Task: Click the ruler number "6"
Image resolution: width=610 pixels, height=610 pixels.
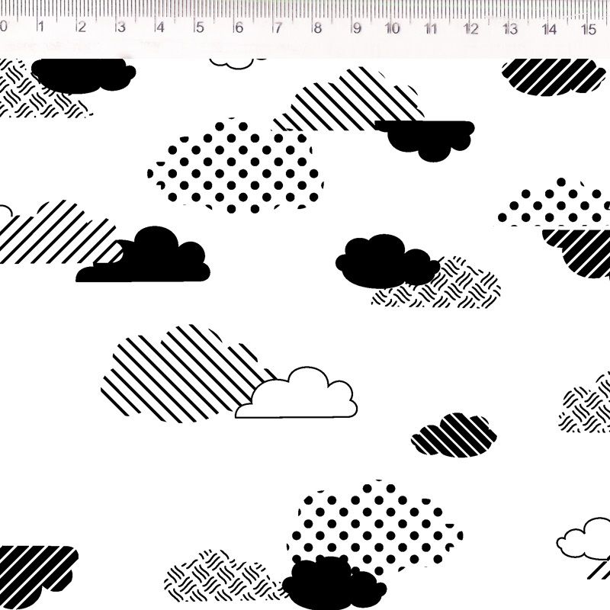Action: click(x=239, y=27)
